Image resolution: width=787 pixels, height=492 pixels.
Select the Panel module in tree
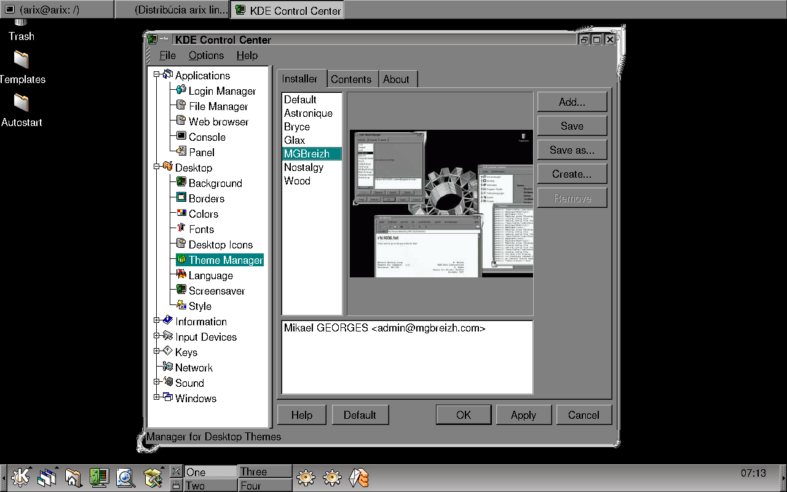[195, 153]
